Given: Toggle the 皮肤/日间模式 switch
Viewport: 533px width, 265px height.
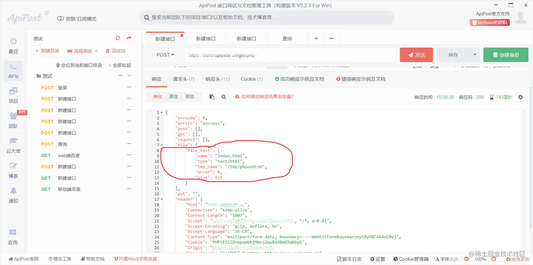Looking at the screenshot, I should pyautogui.click(x=60, y=19).
